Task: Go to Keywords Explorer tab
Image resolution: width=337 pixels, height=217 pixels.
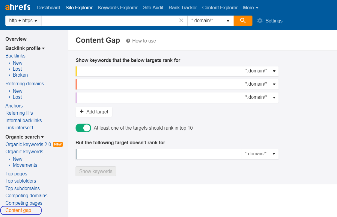Action: tap(118, 7)
